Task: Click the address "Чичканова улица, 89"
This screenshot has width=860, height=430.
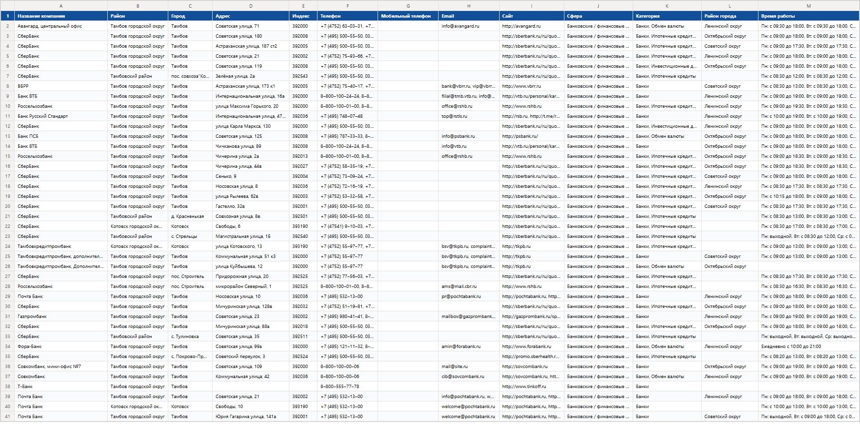Action: click(x=251, y=146)
